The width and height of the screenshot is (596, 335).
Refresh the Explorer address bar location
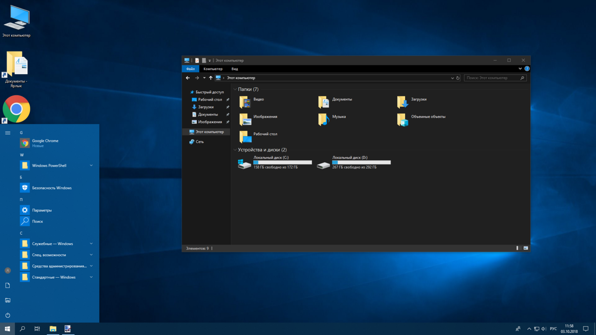pos(458,78)
